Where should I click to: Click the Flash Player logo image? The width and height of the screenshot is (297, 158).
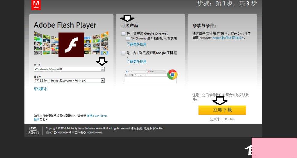pyautogui.click(x=71, y=45)
